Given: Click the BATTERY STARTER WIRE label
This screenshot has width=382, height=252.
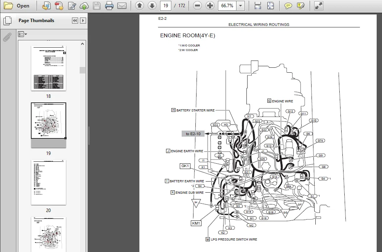Looking at the screenshot, I should (x=195, y=110).
